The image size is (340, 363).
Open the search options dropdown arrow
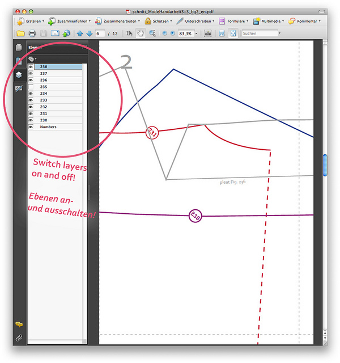tap(279, 33)
